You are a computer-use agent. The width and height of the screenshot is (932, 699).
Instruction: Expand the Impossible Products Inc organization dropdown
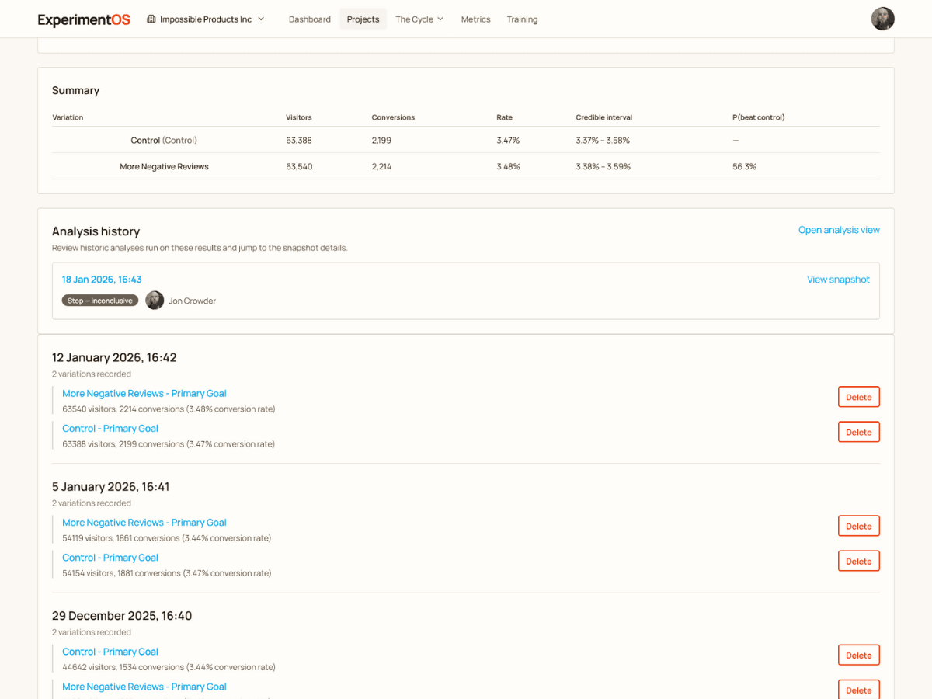pyautogui.click(x=206, y=19)
